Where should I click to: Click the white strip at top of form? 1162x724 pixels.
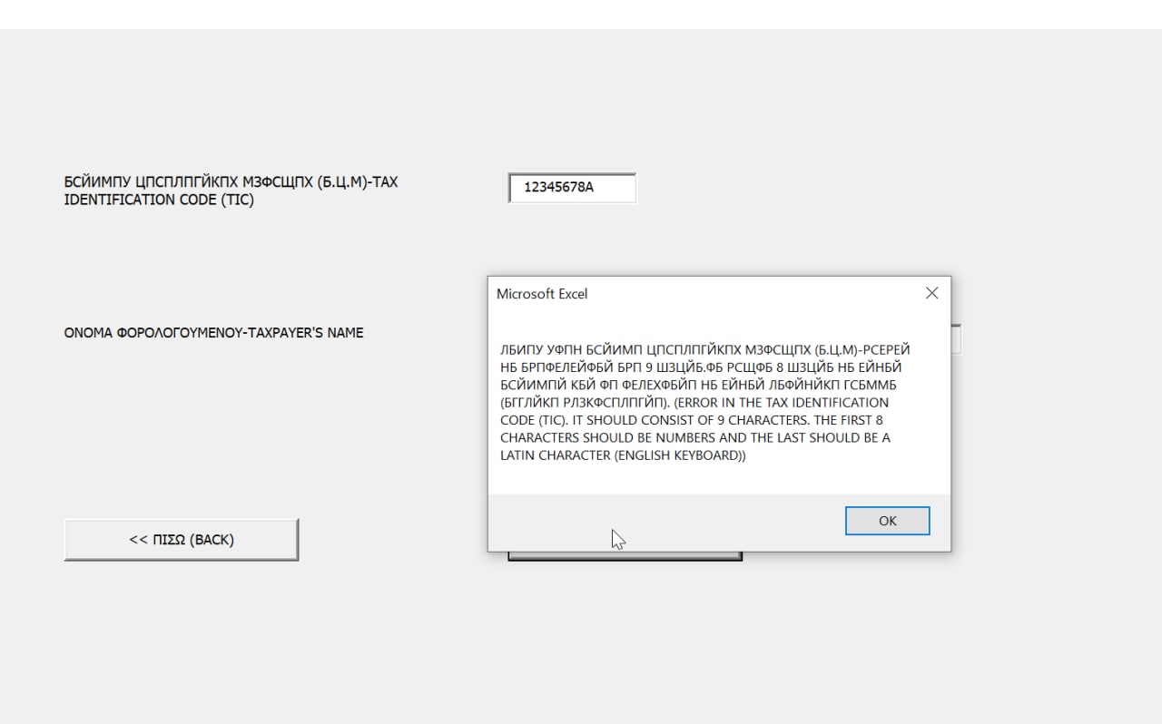tap(581, 14)
